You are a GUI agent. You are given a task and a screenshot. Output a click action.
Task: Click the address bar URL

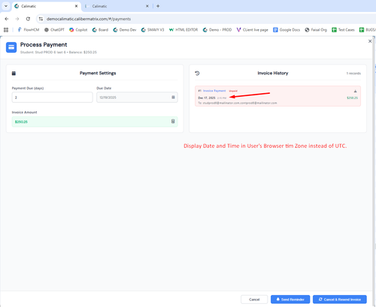[x=89, y=19]
